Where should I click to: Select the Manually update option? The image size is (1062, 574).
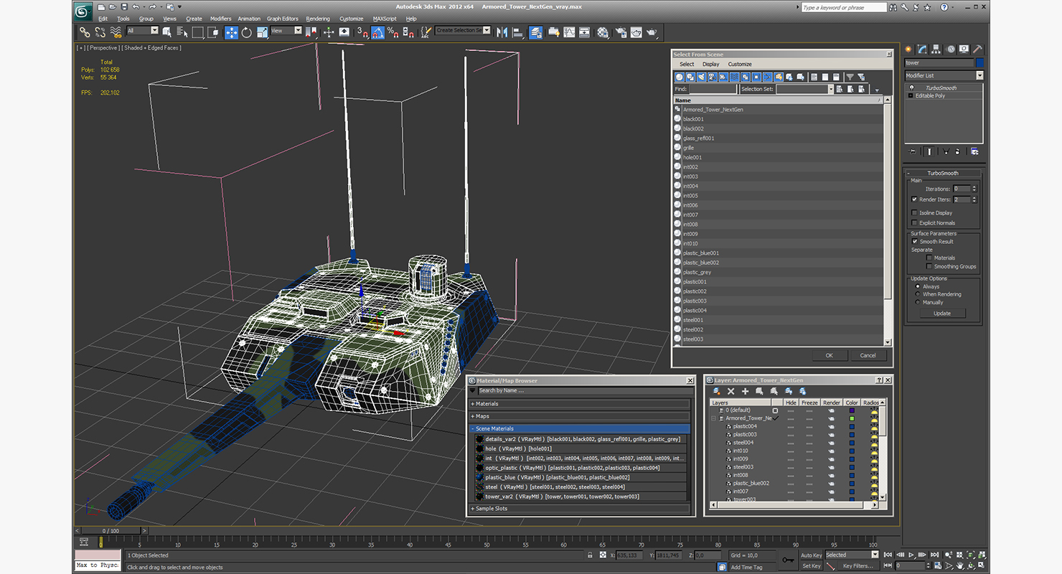(918, 302)
